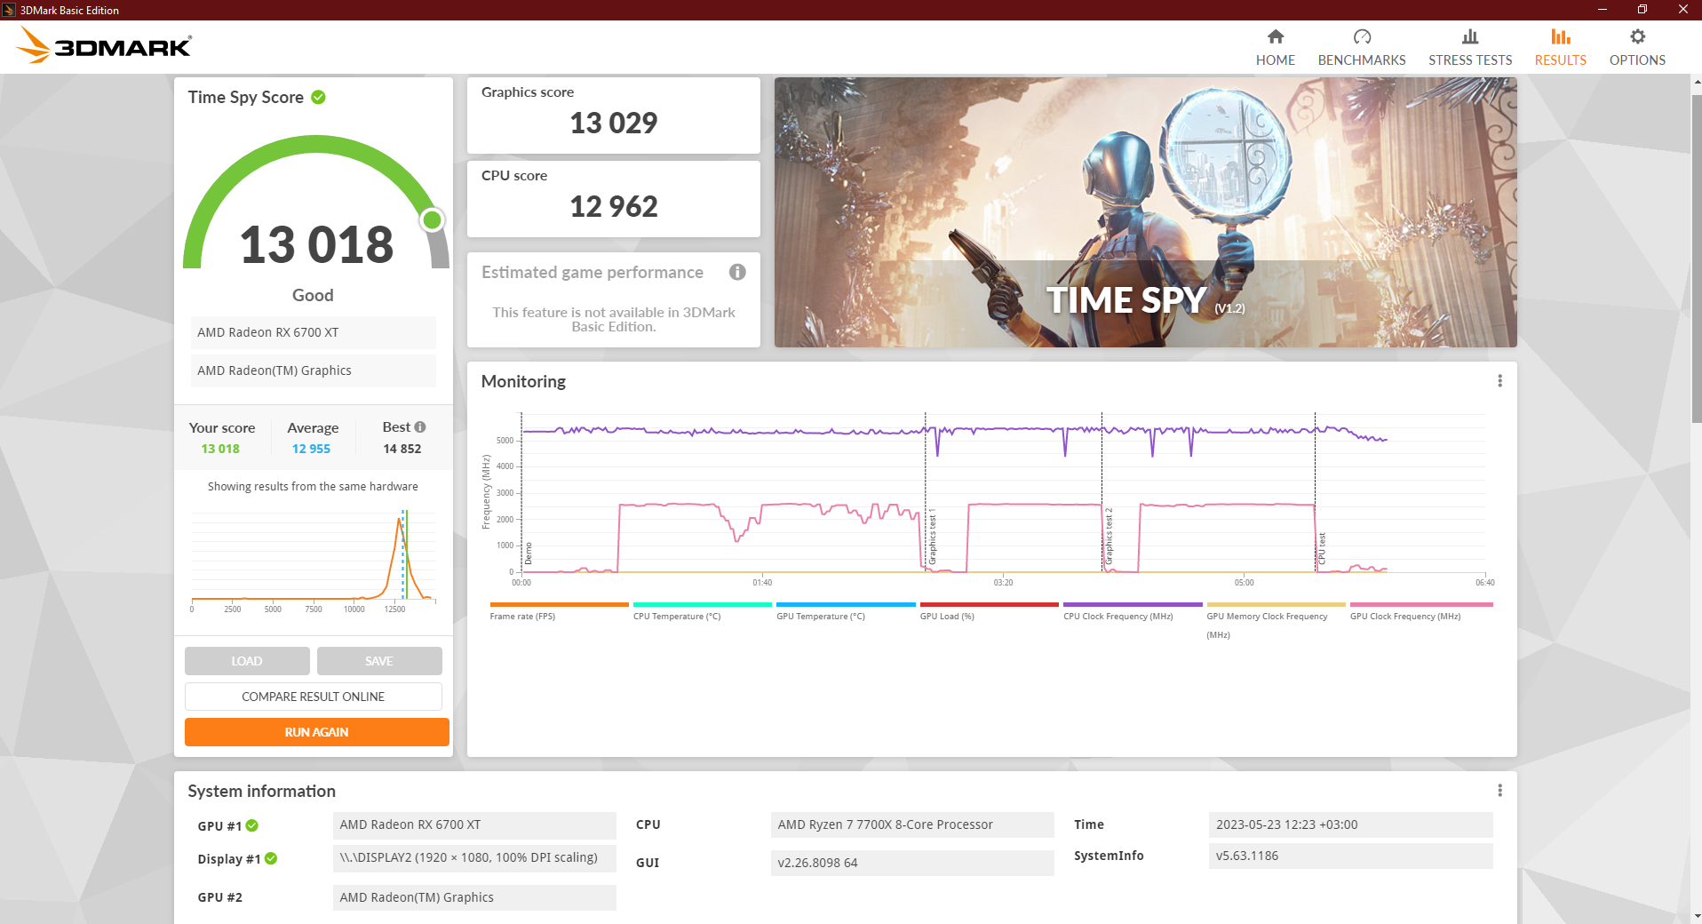Toggle the GPU Memory Clock Frequency legend series

click(x=1276, y=621)
